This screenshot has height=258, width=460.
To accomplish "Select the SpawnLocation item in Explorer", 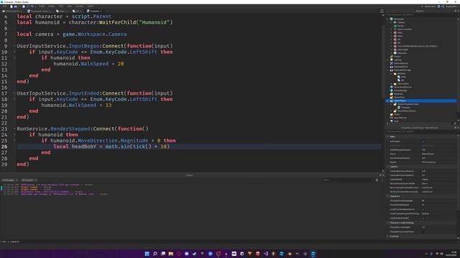I will 405,29.
